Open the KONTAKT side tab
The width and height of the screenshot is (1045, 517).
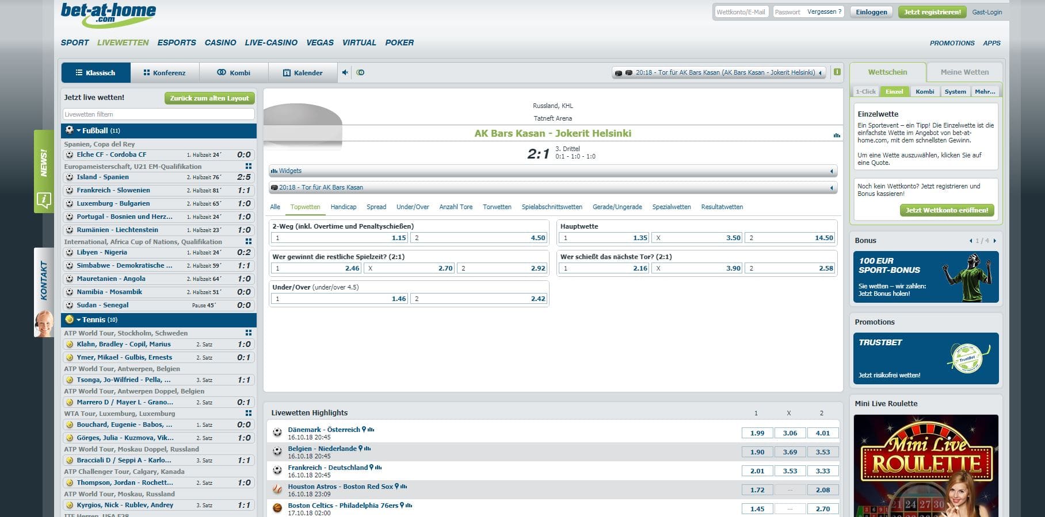tap(44, 292)
